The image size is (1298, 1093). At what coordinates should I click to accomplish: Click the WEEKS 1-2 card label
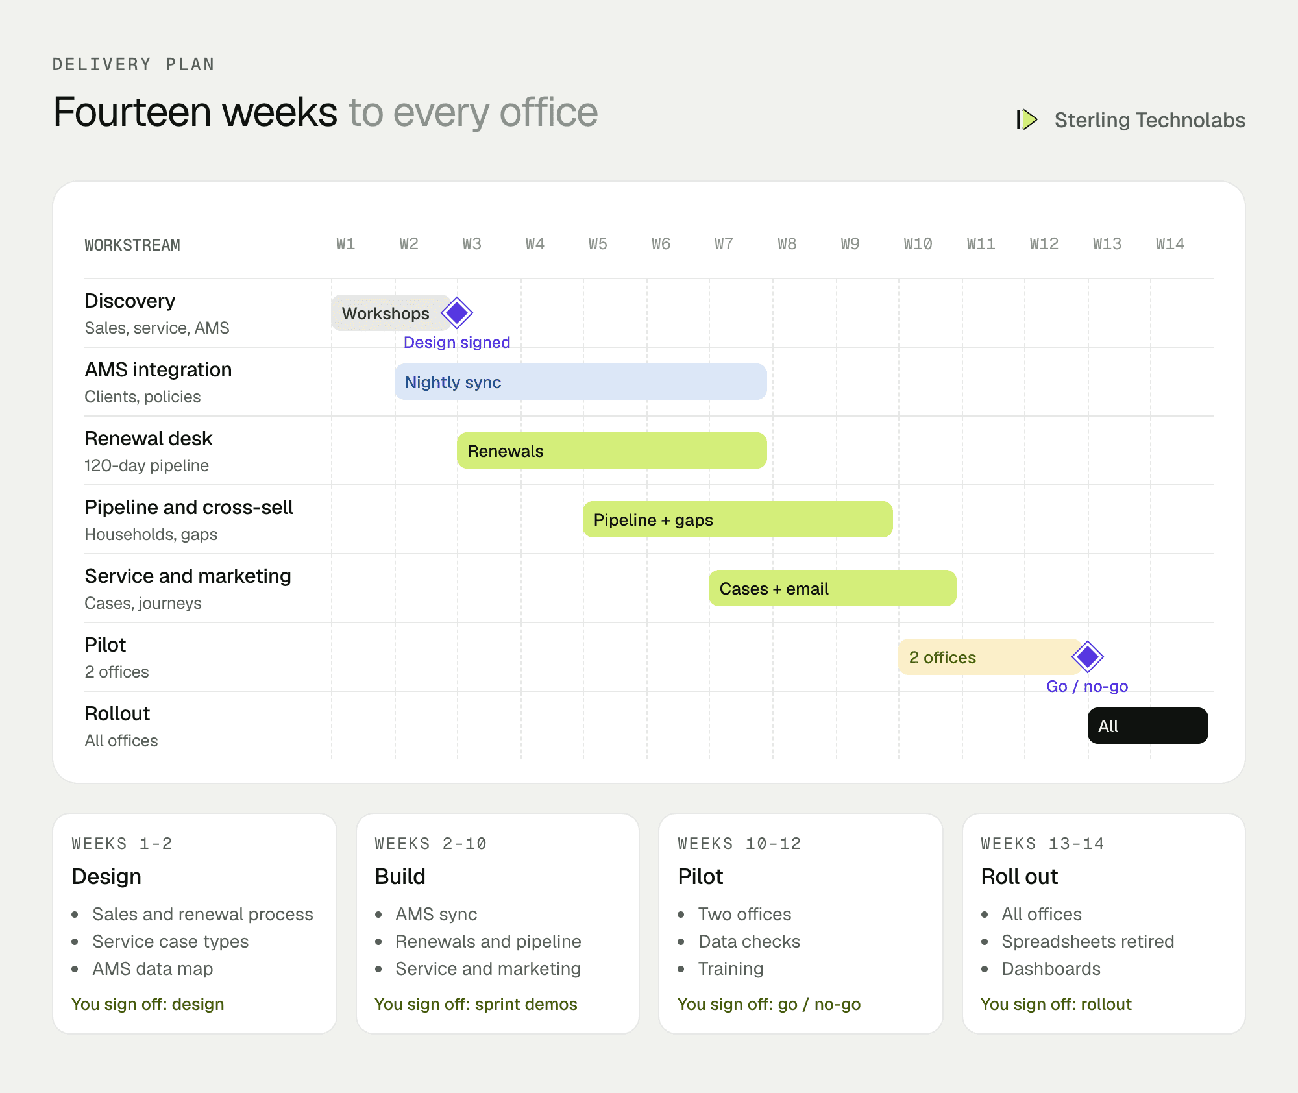[x=122, y=844]
